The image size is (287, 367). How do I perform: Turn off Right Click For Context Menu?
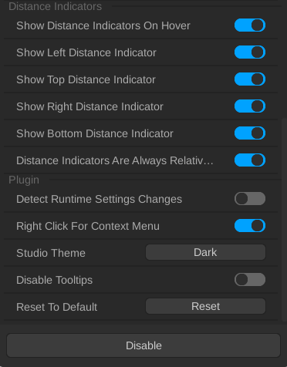(x=250, y=226)
